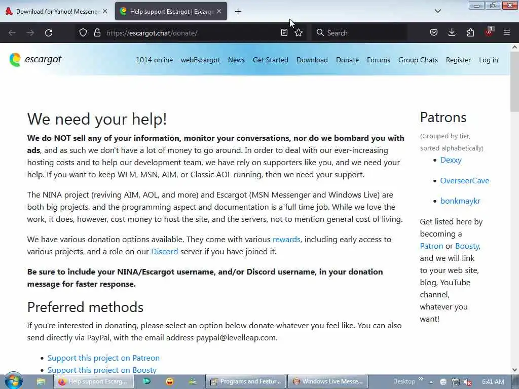Click the forward navigation arrow
Screen dimensions: 519x389
click(30, 33)
